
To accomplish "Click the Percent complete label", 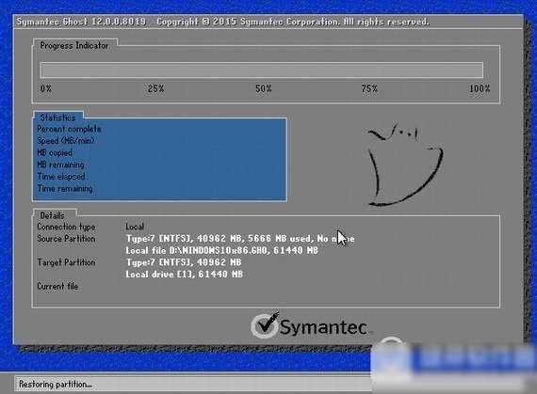I will tap(69, 129).
